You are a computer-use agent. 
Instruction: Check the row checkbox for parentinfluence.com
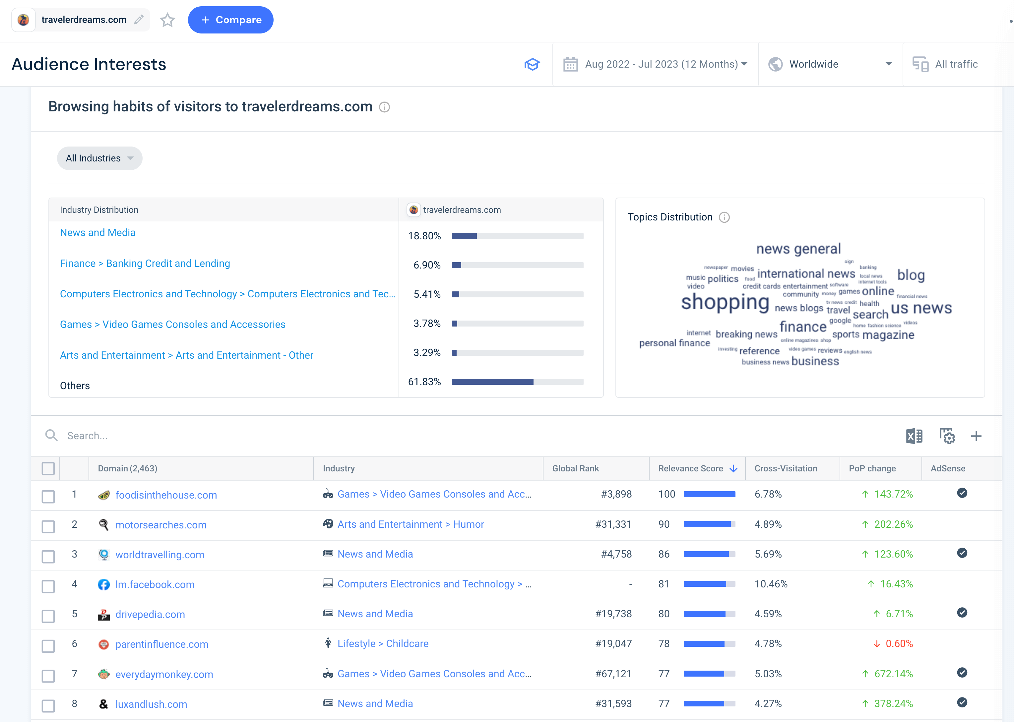coord(48,646)
